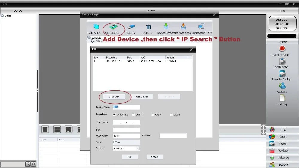
Task: Click the DELETE trash icon
Action: tap(148, 27)
